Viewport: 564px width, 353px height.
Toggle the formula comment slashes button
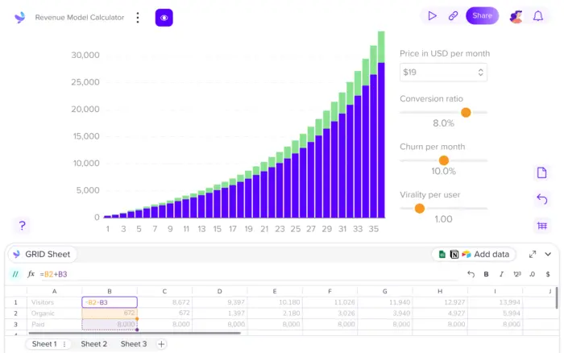(15, 274)
